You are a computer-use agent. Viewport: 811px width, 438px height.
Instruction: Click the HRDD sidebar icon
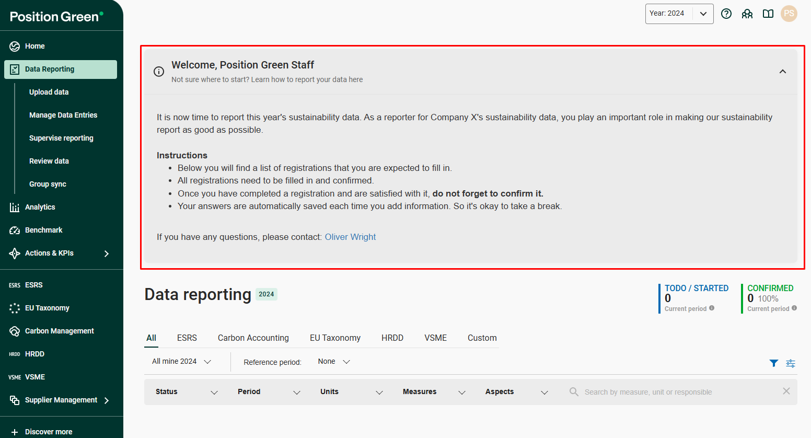(15, 354)
